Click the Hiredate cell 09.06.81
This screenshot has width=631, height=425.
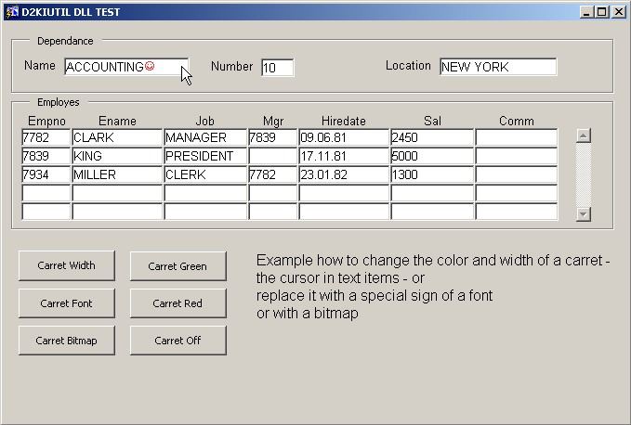point(344,137)
